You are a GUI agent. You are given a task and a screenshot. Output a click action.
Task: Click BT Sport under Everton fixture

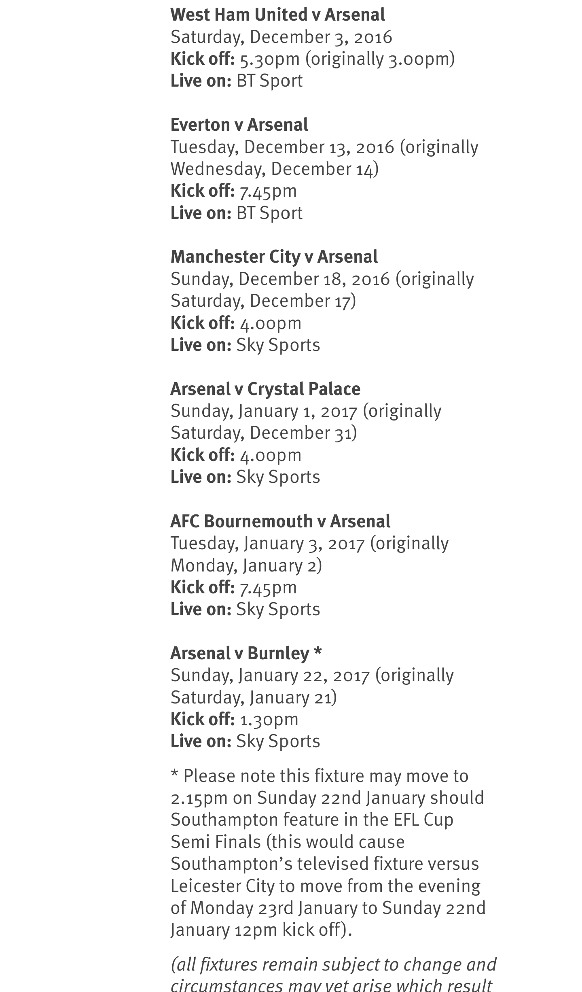(x=269, y=213)
